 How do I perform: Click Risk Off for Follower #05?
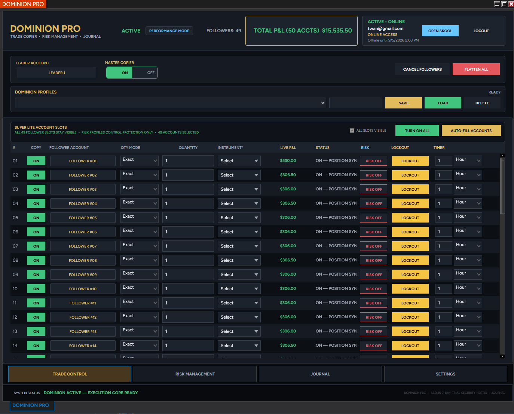(374, 218)
